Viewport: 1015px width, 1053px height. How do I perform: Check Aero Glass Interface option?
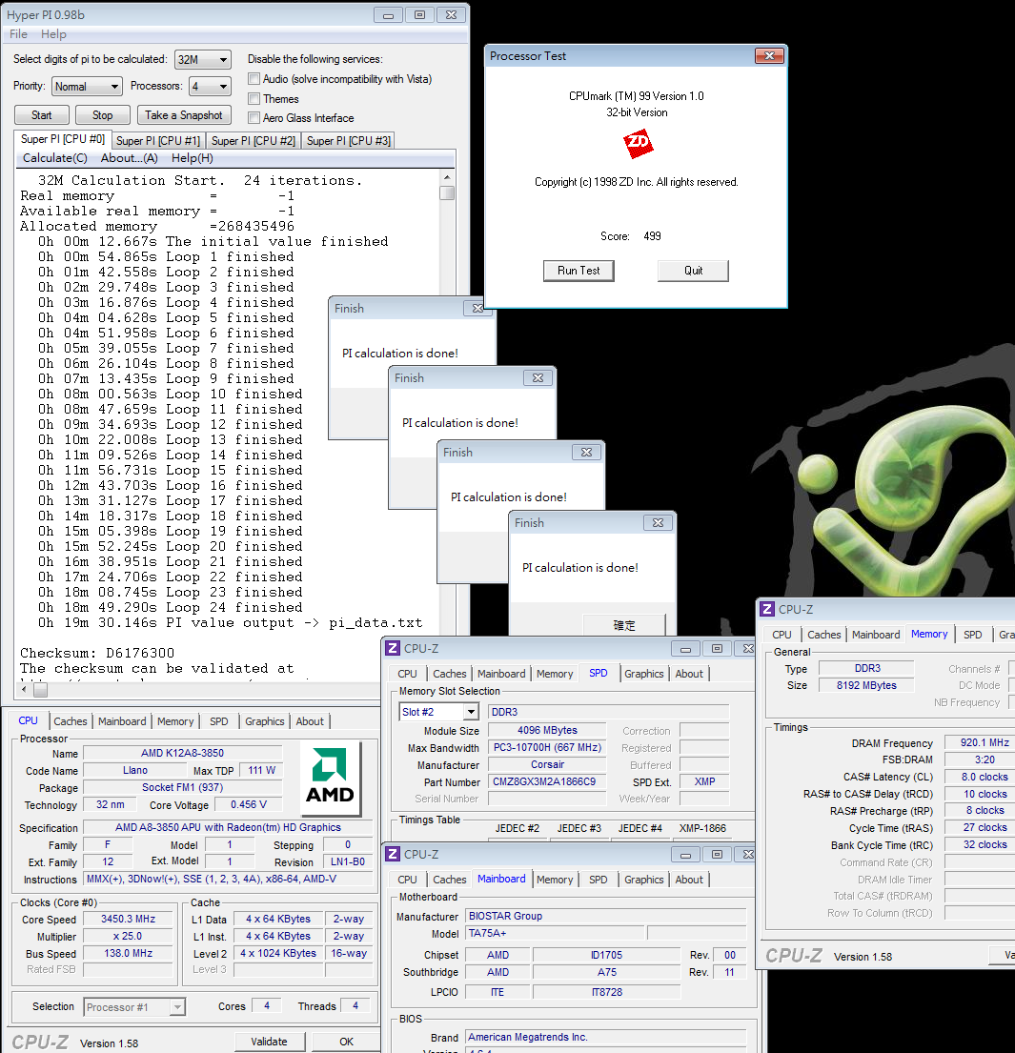coord(254,117)
